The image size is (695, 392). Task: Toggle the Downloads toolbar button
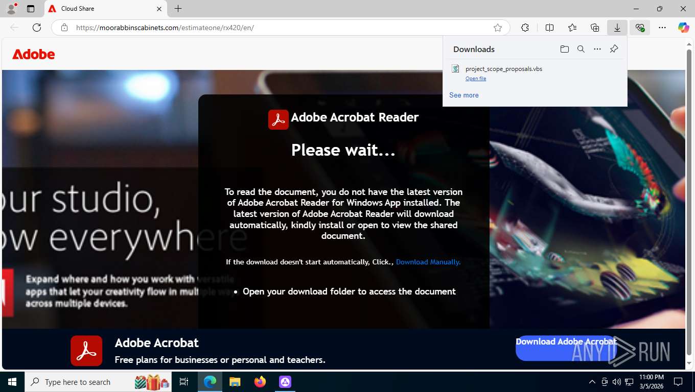point(617,28)
